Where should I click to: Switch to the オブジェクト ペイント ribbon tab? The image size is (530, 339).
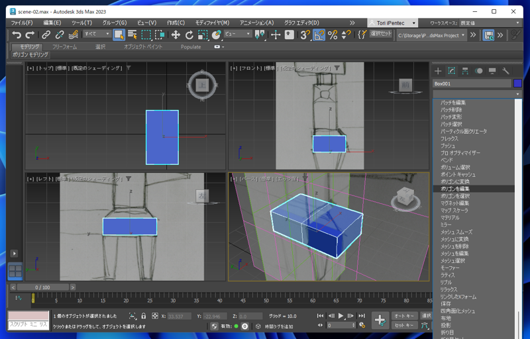click(x=143, y=47)
